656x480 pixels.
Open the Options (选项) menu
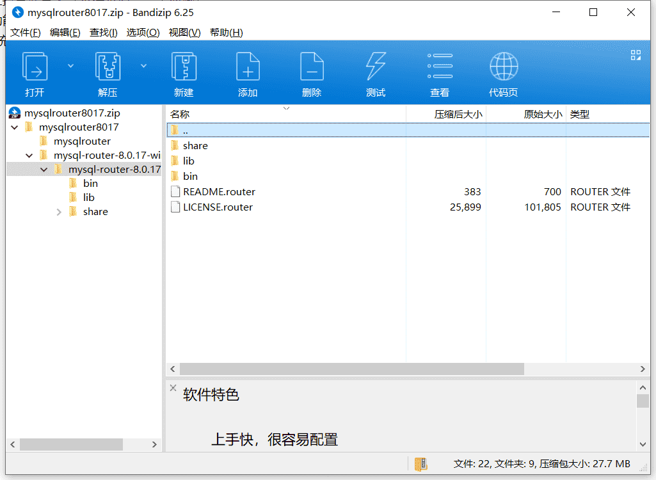pyautogui.click(x=143, y=33)
